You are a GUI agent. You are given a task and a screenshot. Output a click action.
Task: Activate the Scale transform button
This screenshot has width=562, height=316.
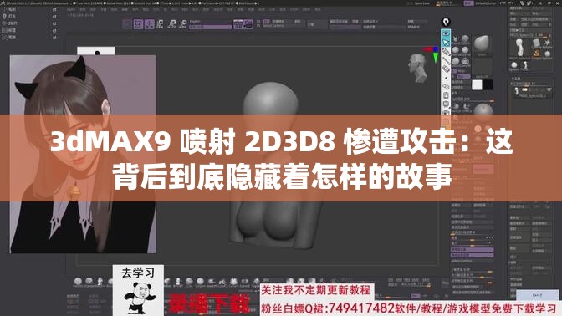click(171, 24)
